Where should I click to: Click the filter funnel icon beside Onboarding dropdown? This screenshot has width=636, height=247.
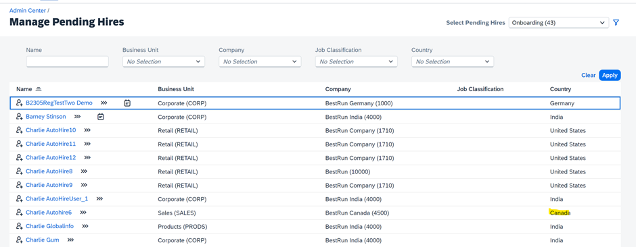click(616, 23)
